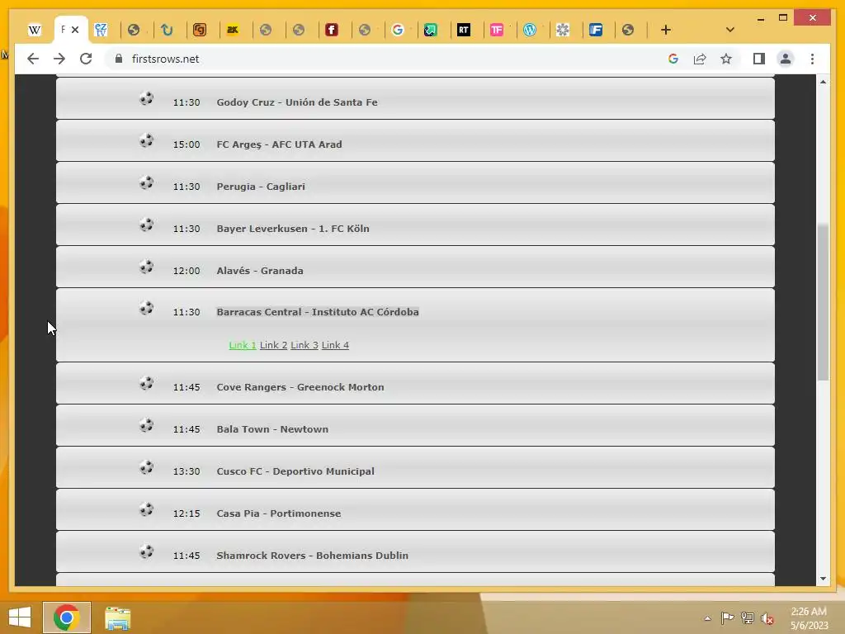Viewport: 845px width, 634px height.
Task: Click the soccer ball icon for Barracas Central
Action: click(x=147, y=309)
